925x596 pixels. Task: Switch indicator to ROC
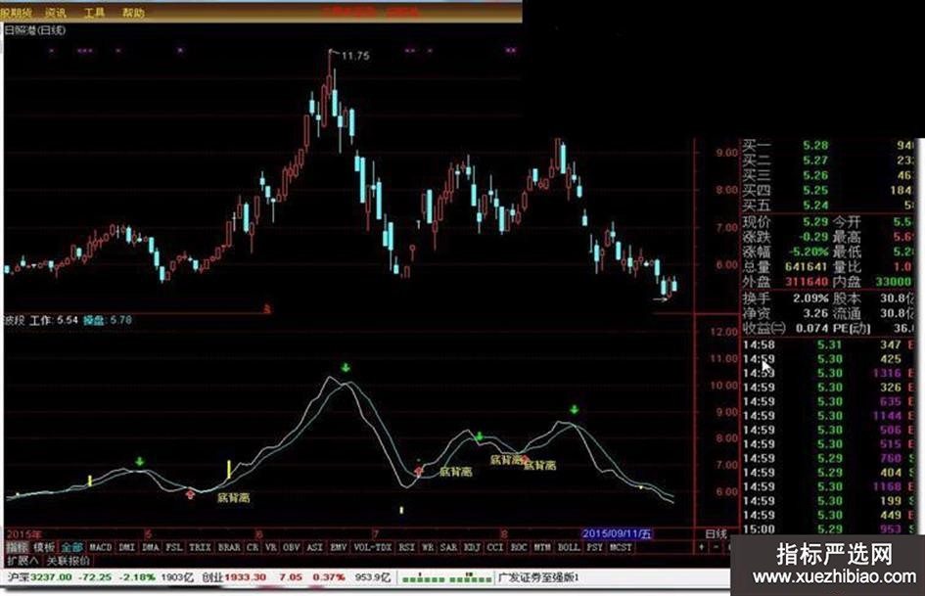coord(519,548)
